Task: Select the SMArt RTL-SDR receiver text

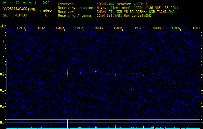Action: [122, 12]
